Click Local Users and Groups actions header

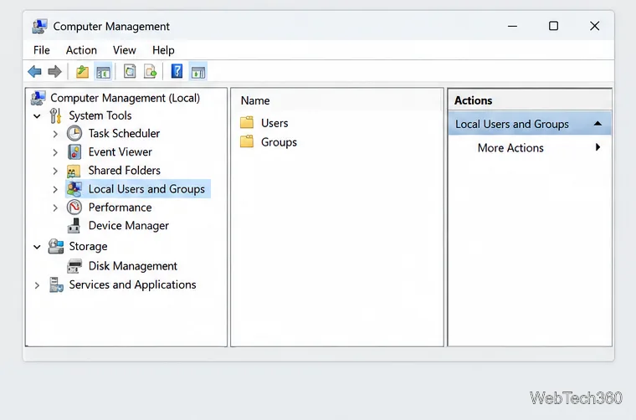tap(530, 124)
